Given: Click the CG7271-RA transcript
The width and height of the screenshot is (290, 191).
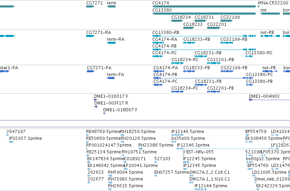Looking at the screenshot, I should [90, 36].
